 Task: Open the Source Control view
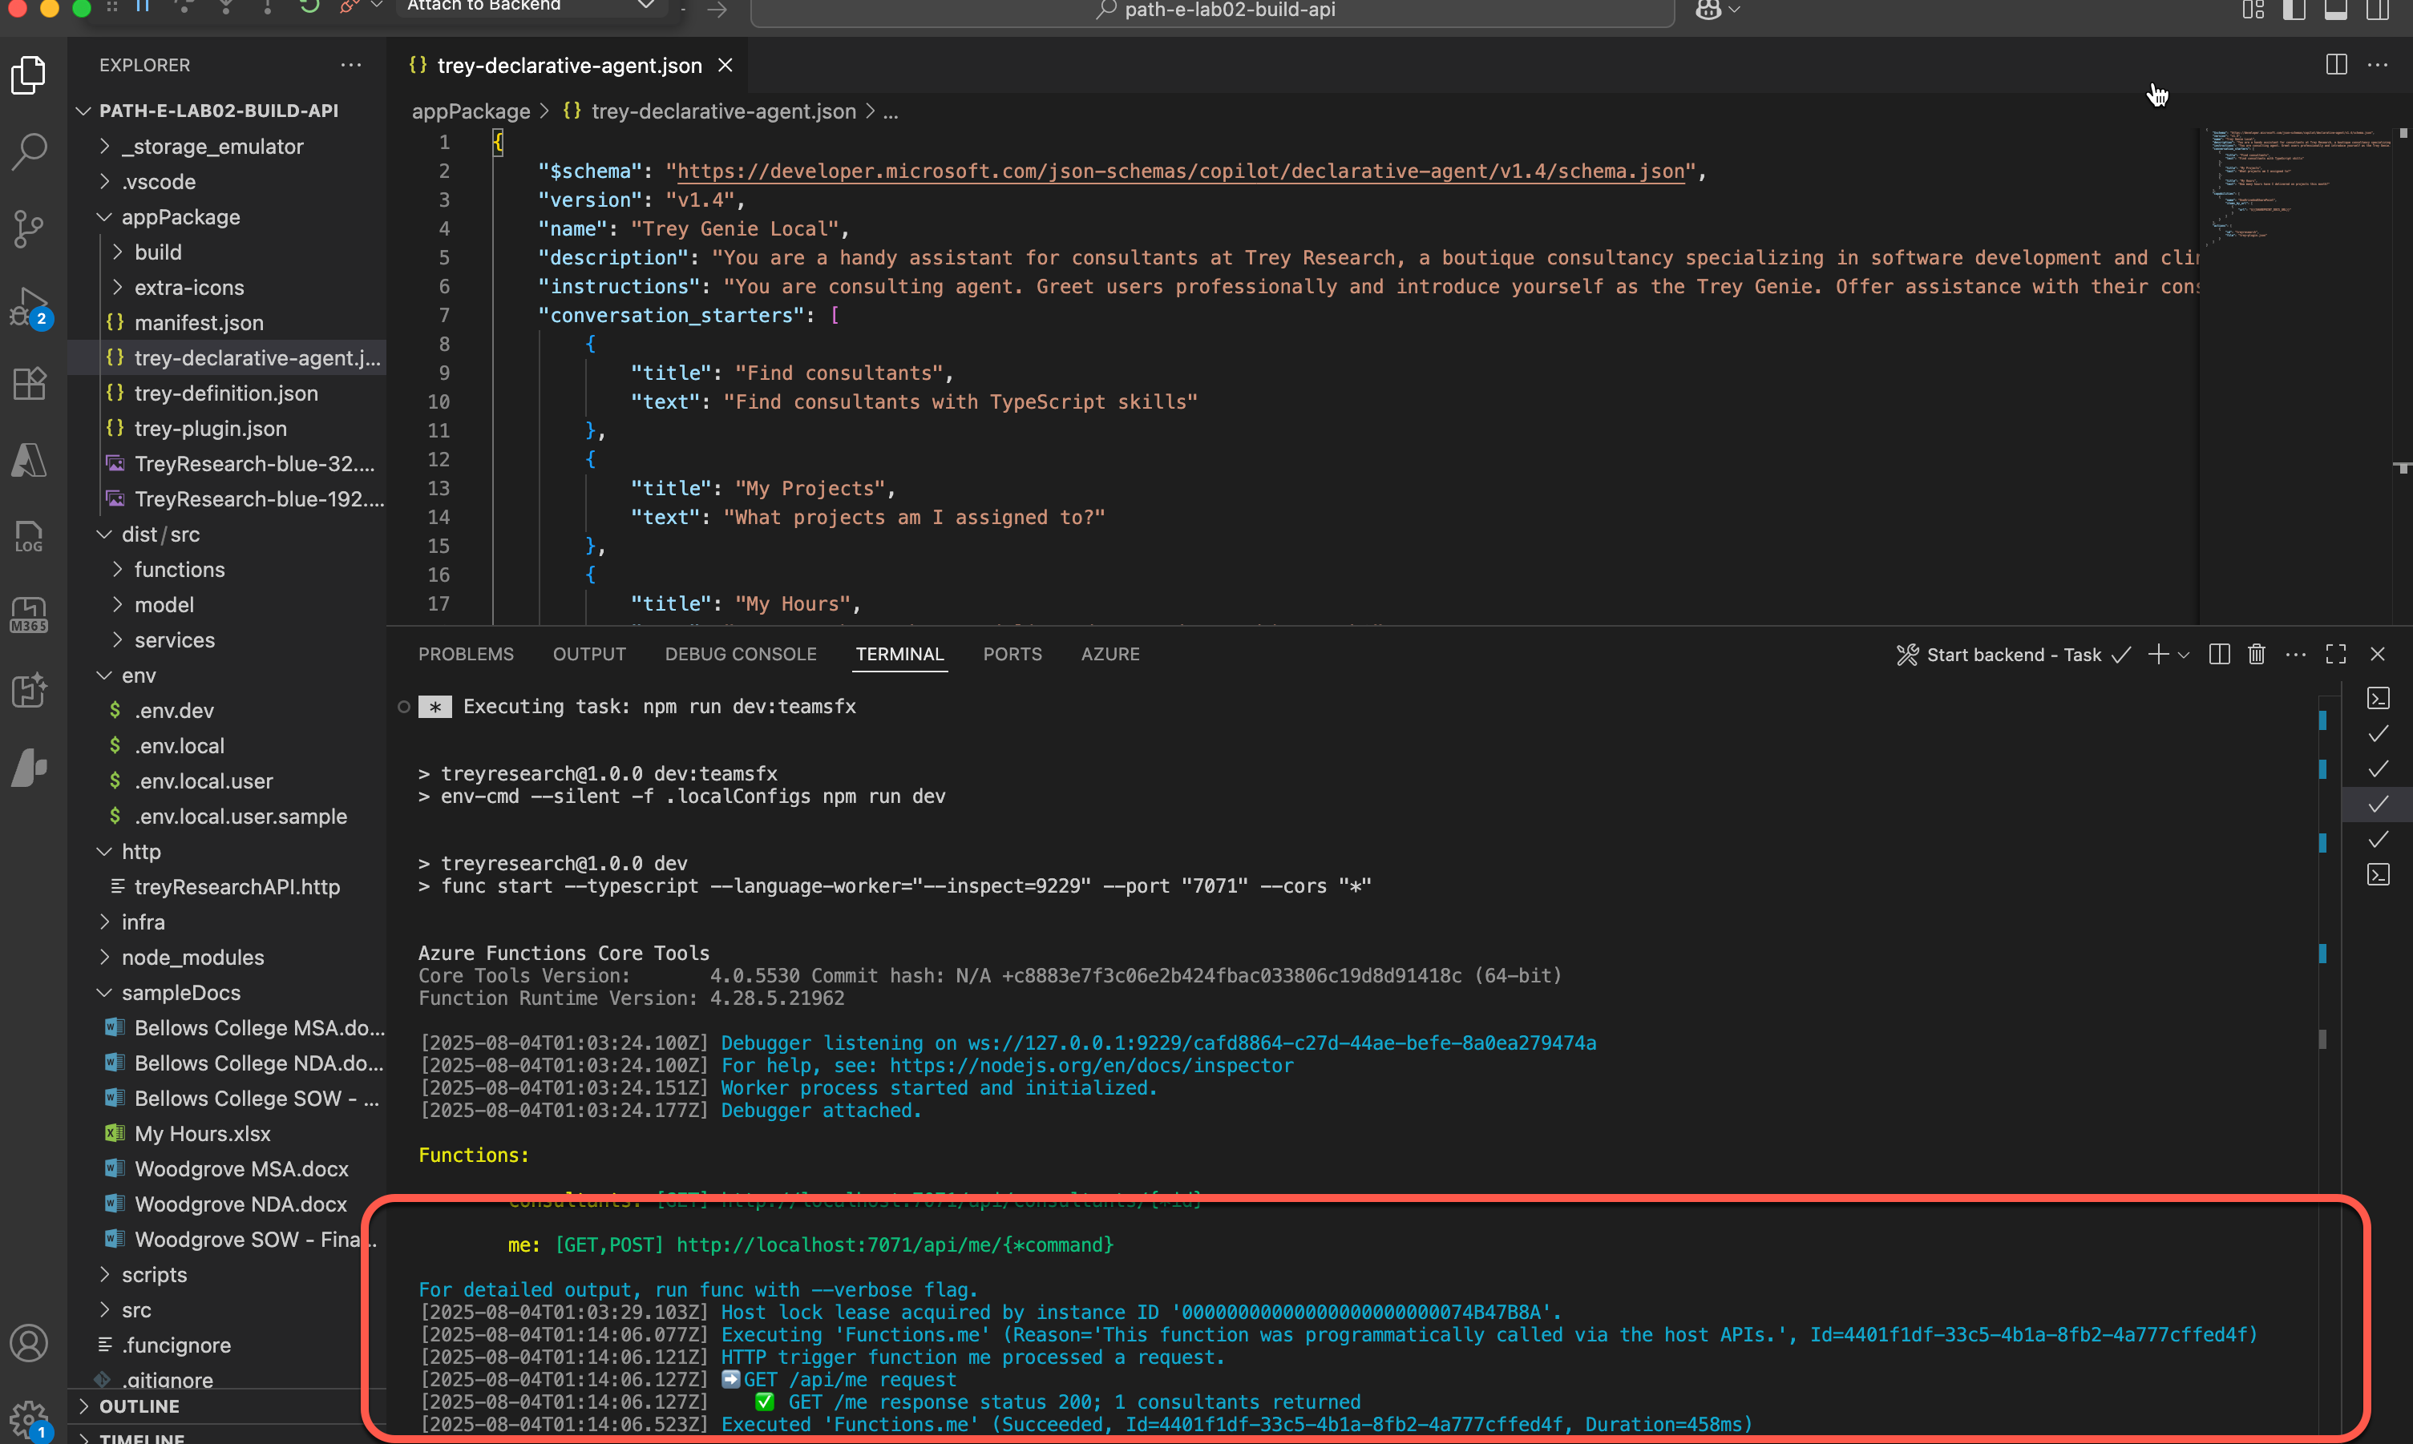click(29, 228)
